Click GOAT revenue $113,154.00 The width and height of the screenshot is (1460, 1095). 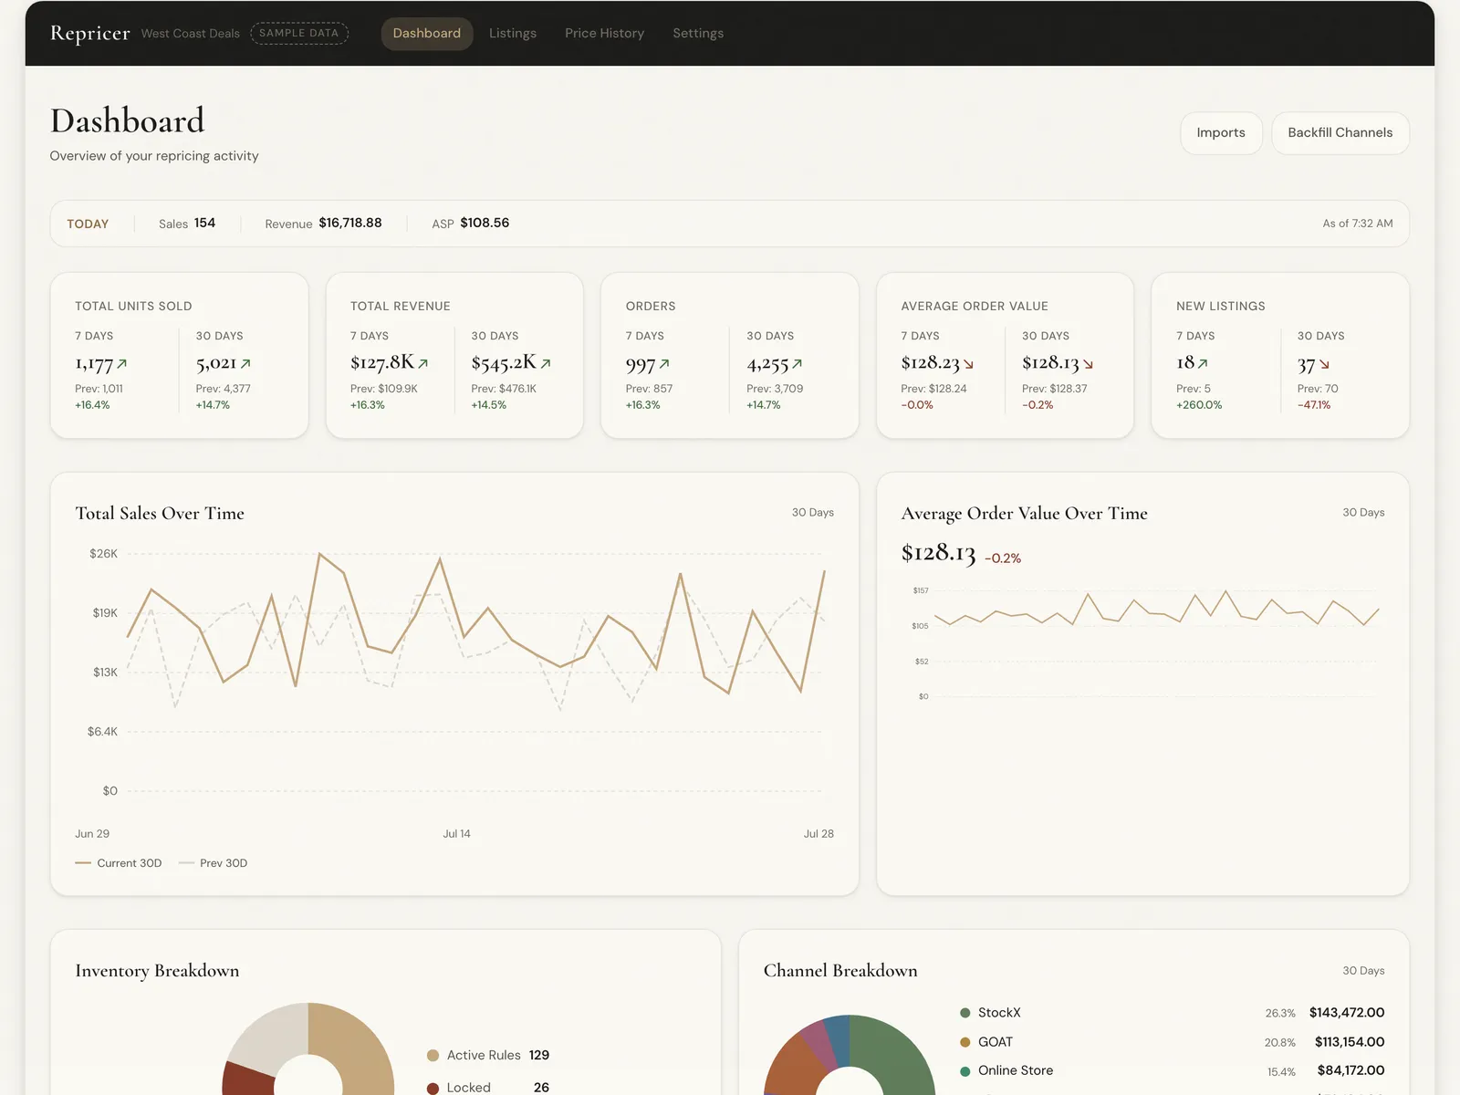click(x=1350, y=1042)
